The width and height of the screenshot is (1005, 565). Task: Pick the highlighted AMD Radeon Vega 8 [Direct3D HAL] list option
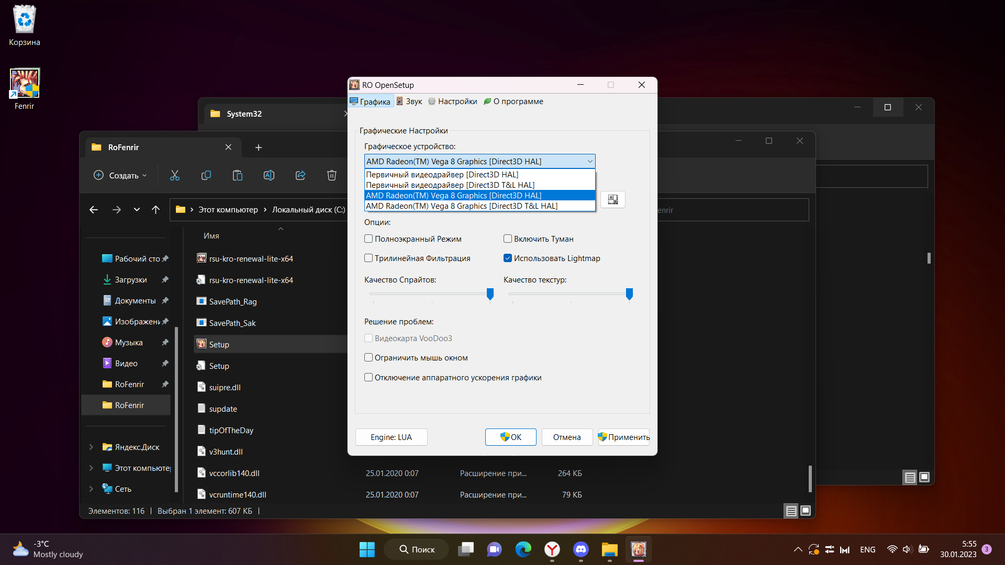point(479,196)
